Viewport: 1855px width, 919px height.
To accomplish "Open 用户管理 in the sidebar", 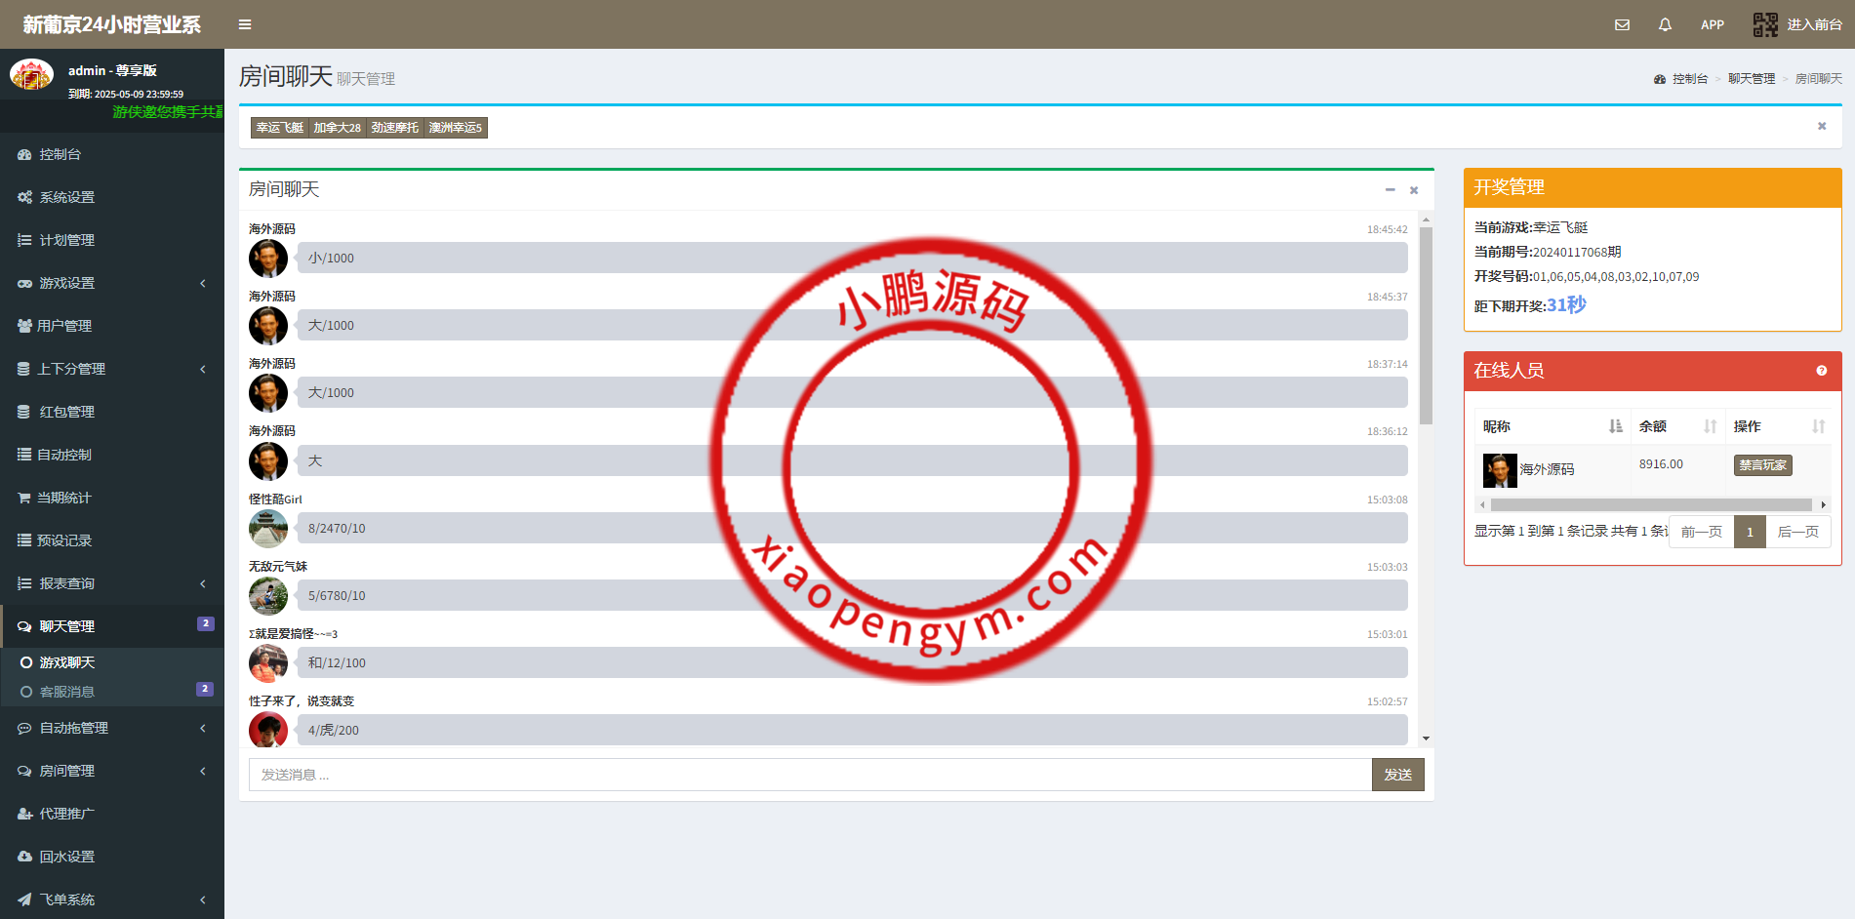I will [x=64, y=326].
